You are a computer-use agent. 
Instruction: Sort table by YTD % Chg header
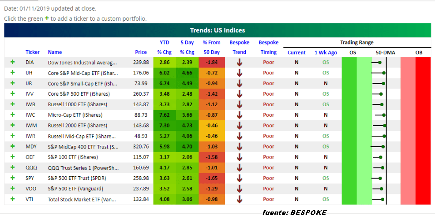click(x=164, y=48)
